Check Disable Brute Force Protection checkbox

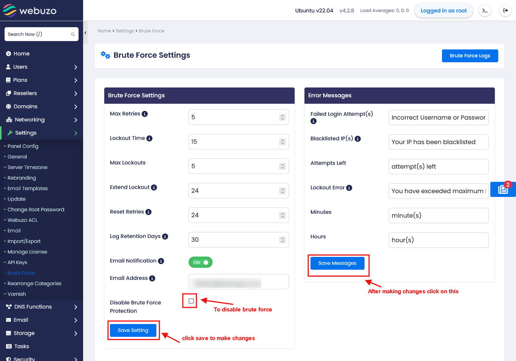[x=191, y=301]
